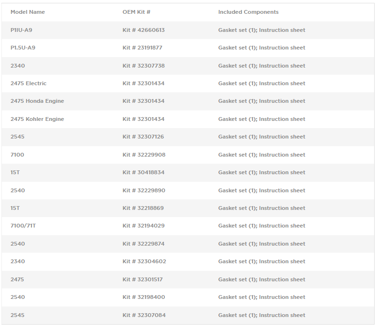Click the Included Components column header
The width and height of the screenshot is (377, 327).
point(248,12)
